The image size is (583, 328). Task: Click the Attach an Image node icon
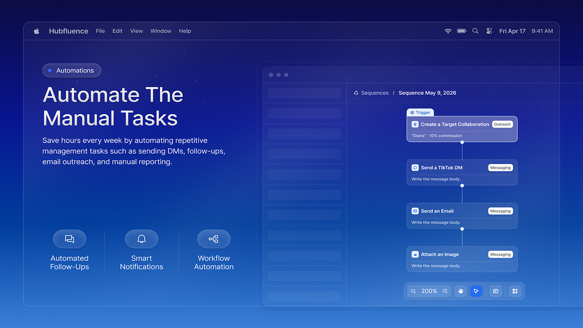tap(415, 254)
